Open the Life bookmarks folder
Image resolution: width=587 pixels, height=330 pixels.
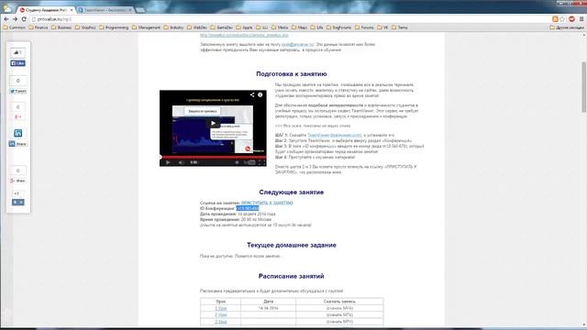(x=316, y=27)
